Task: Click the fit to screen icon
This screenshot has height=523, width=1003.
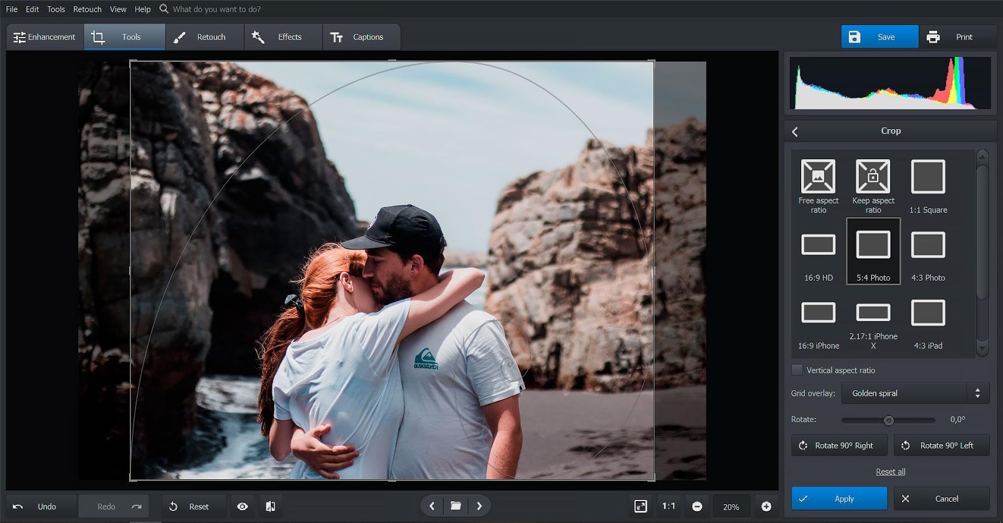Action: [x=640, y=506]
